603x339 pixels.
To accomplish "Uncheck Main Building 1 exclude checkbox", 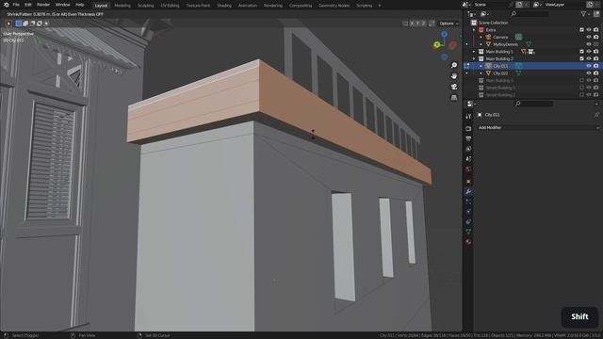I will pyautogui.click(x=581, y=52).
